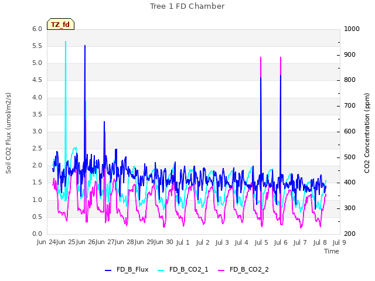Click the 1000 right axis value
The height and width of the screenshot is (281, 375).
[352, 29]
